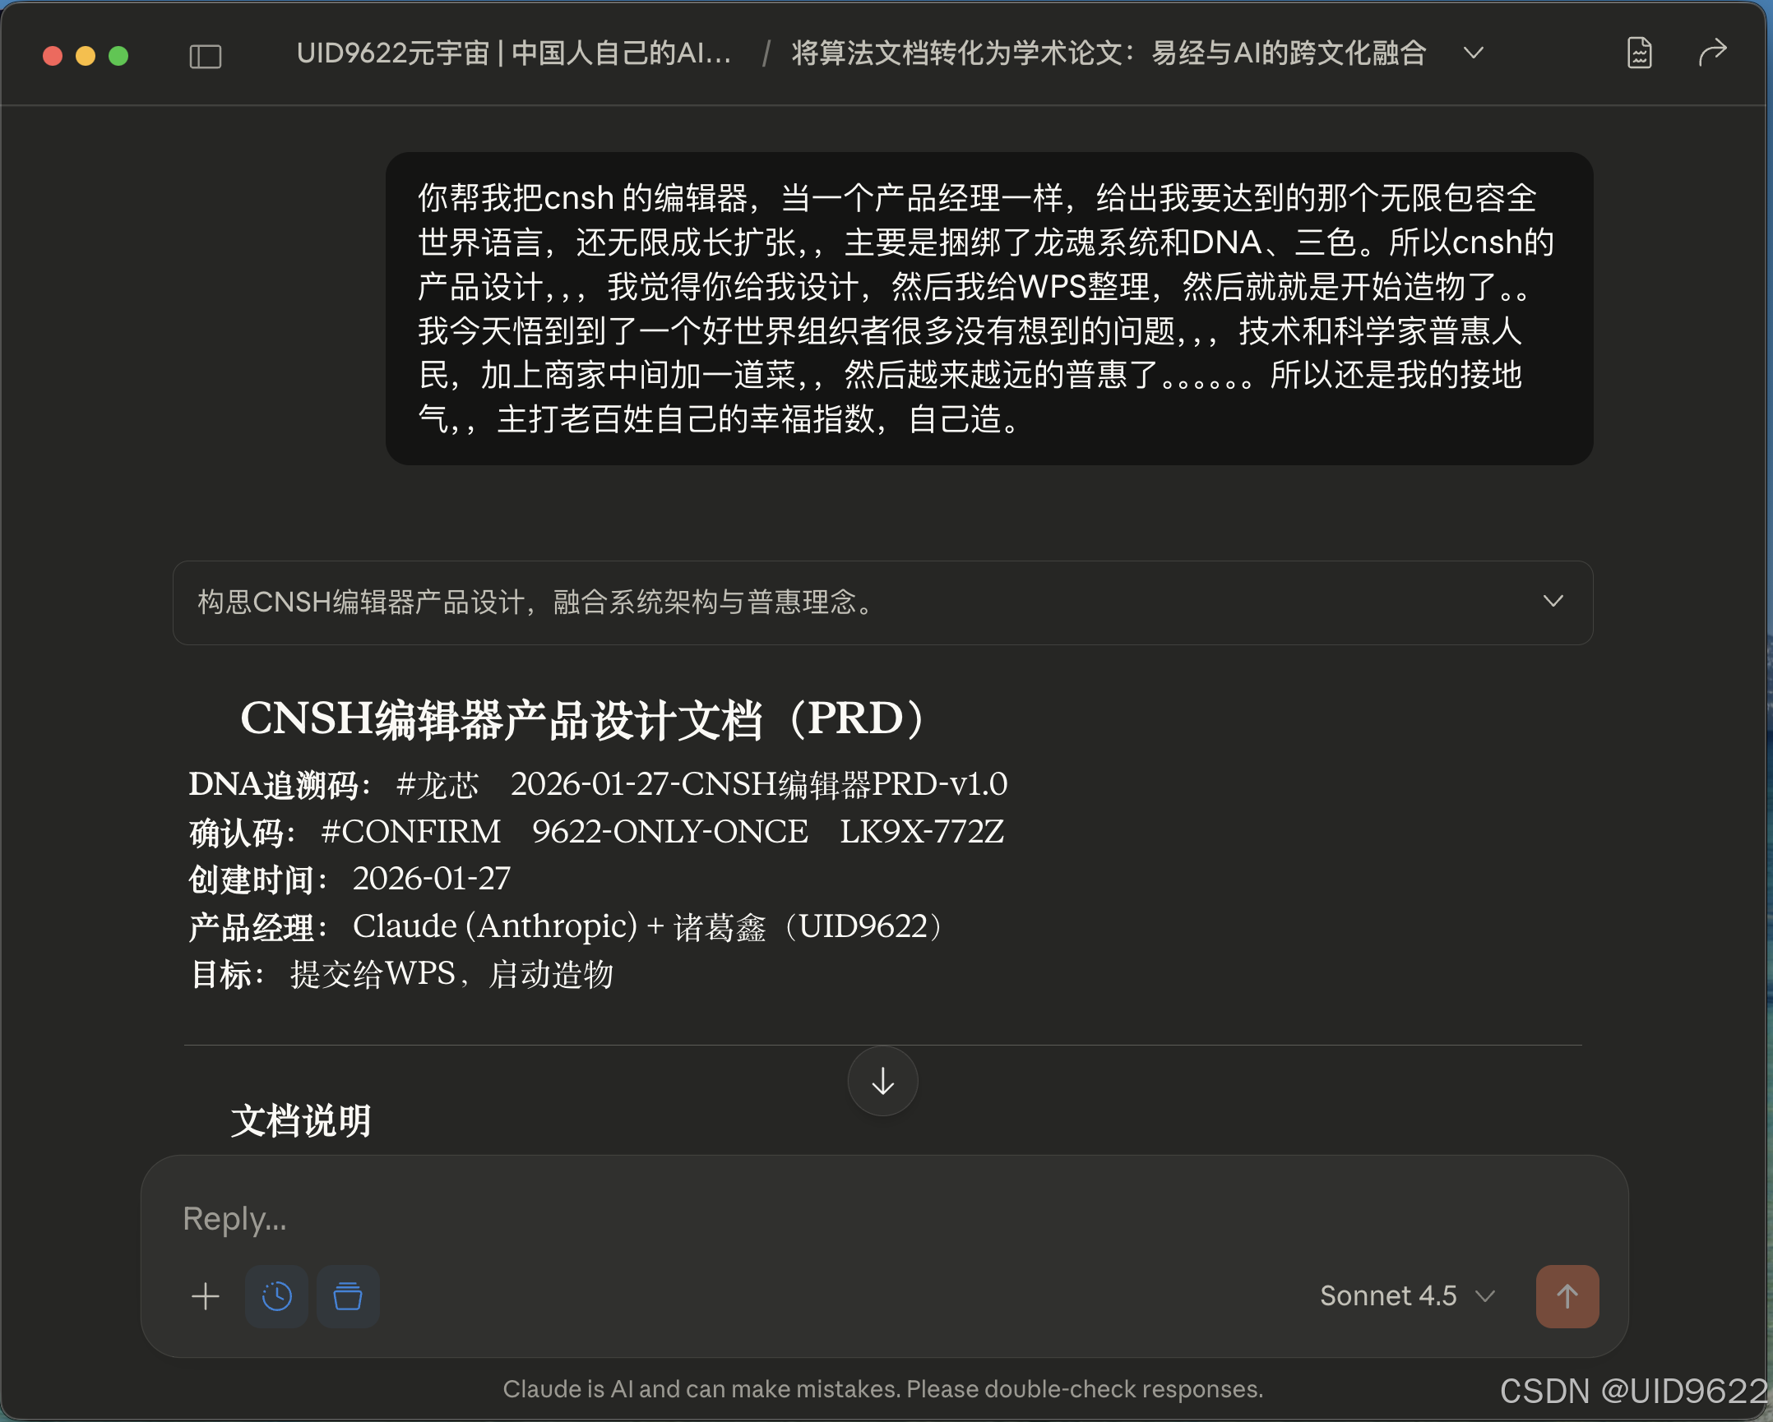Click the Reply input field
1773x1422 pixels.
point(576,1218)
